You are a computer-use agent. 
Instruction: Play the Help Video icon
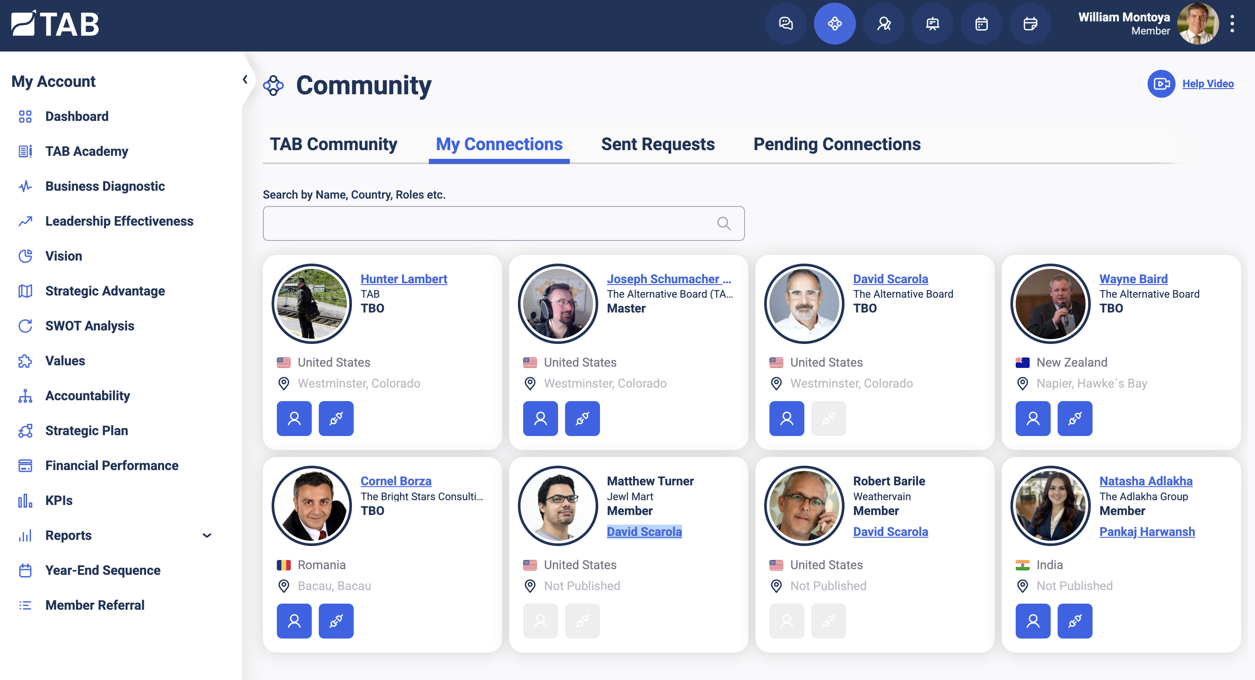(1161, 84)
